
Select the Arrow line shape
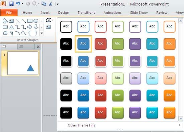24,21
